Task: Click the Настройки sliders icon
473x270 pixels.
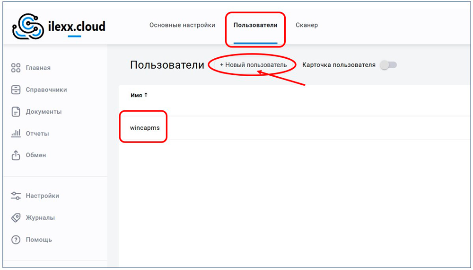Action: point(16,196)
